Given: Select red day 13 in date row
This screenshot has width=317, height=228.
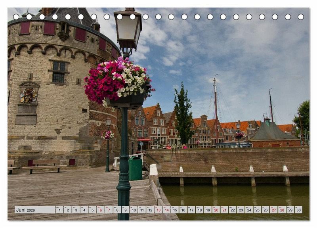Looking at the screenshot, I should pyautogui.click(x=158, y=210).
